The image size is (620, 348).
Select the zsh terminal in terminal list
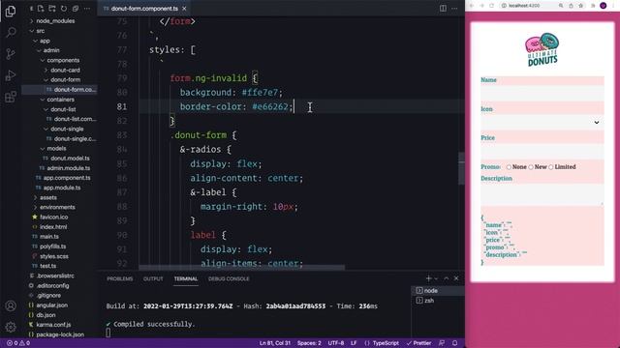coord(437,301)
